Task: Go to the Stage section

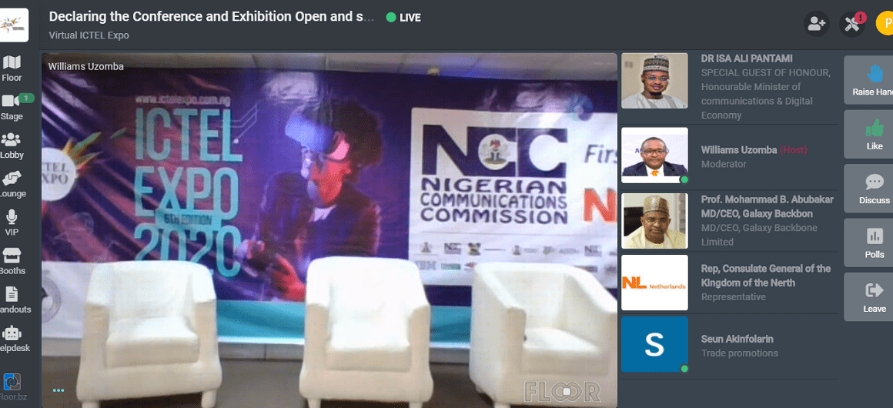Action: [x=12, y=106]
